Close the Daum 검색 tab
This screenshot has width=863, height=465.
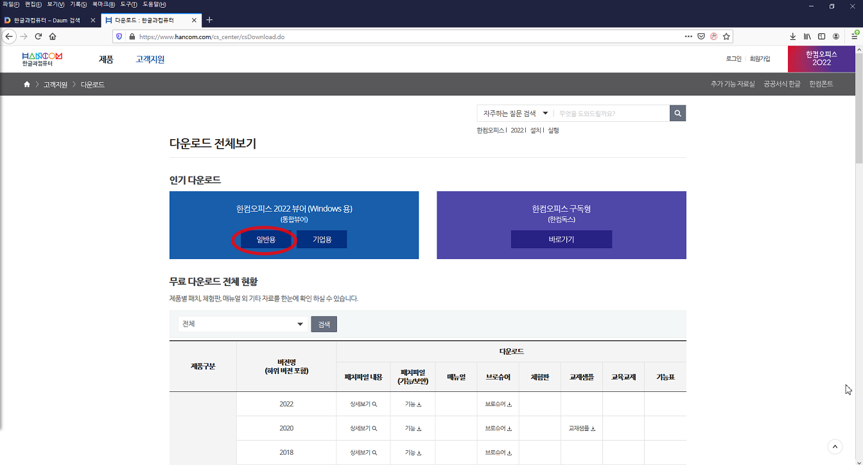[92, 20]
